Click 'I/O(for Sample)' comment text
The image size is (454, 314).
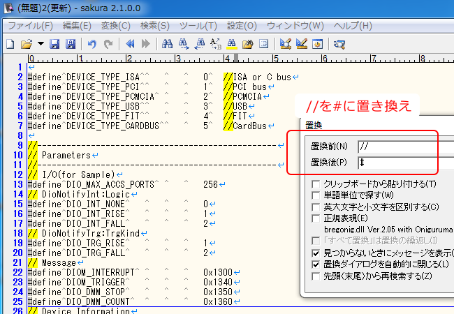pos(78,174)
